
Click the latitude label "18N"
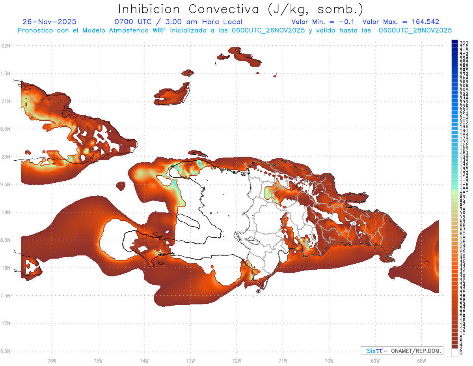pos(6,268)
